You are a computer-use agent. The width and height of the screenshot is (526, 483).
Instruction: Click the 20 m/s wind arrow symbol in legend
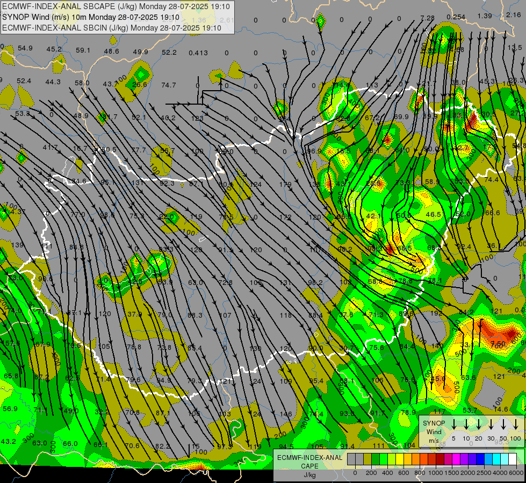[479, 424]
